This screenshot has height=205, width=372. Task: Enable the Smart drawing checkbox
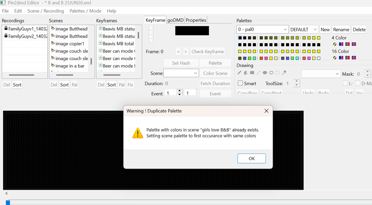(x=240, y=83)
